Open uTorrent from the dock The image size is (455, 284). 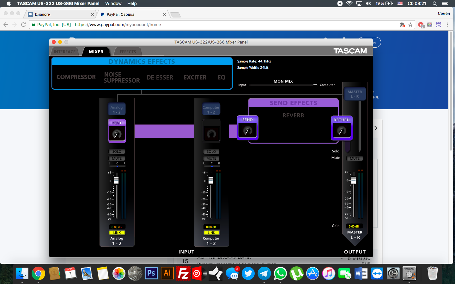(296, 273)
